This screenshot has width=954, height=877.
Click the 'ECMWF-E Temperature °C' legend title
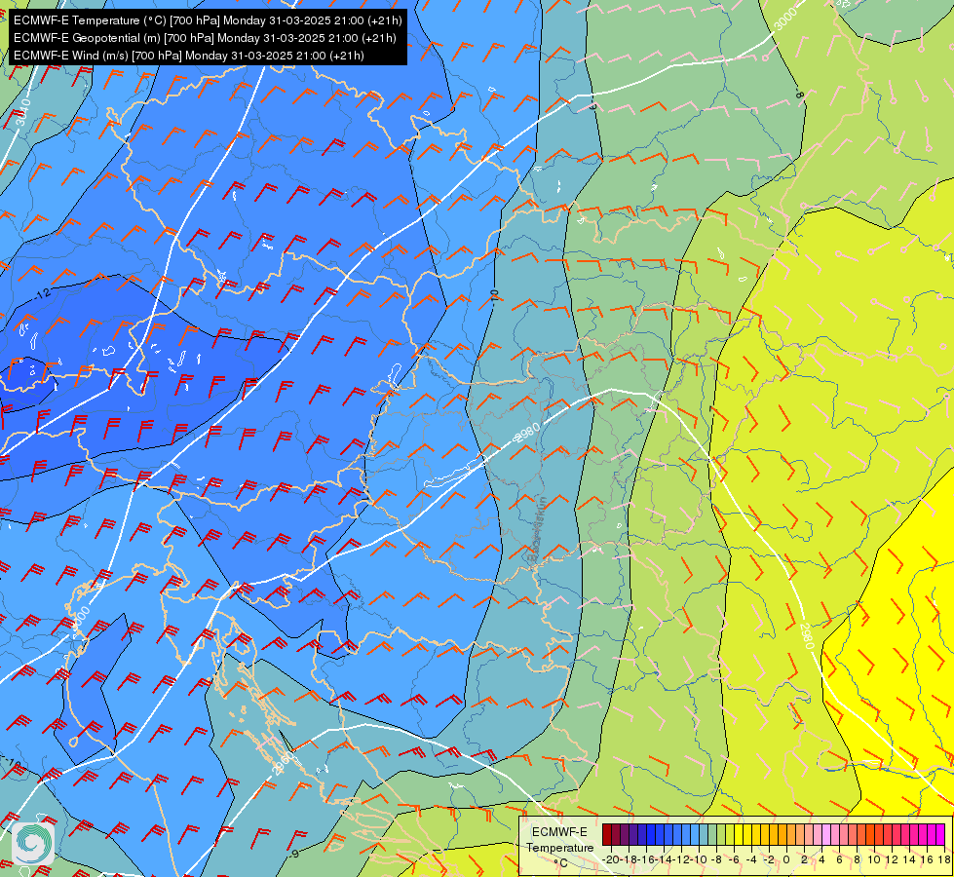point(560,847)
